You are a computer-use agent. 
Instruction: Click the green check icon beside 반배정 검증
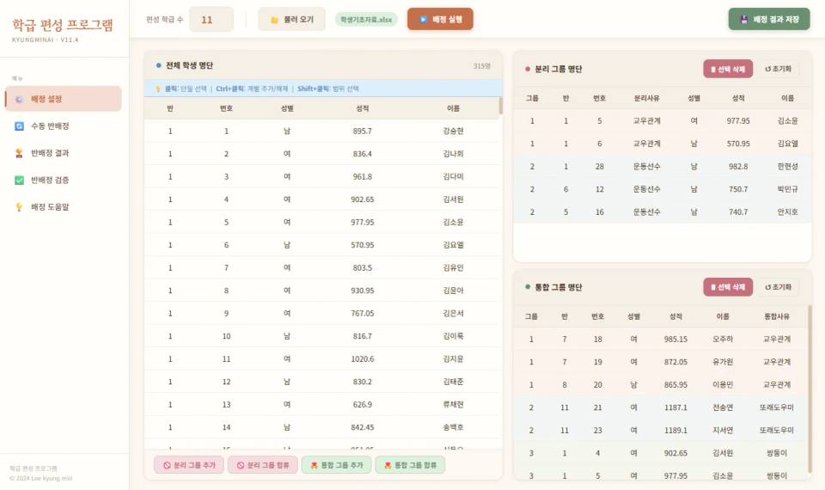pos(19,180)
